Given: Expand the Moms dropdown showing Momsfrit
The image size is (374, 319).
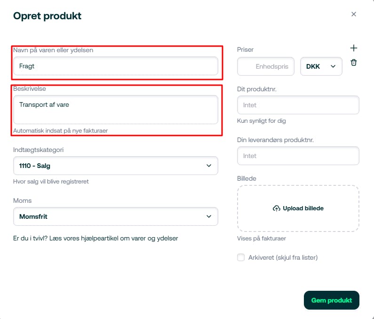Looking at the screenshot, I should click(115, 216).
